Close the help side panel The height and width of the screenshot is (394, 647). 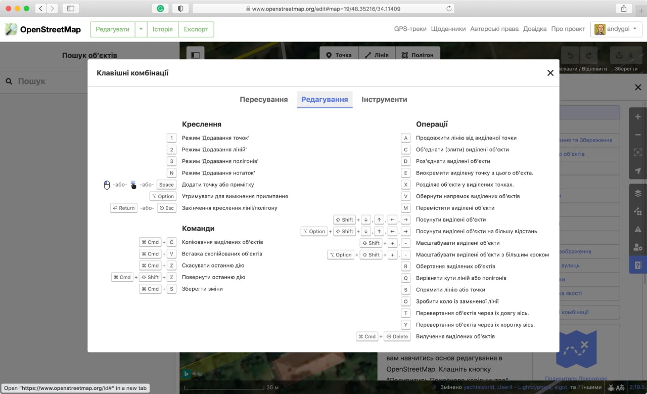[x=638, y=87]
